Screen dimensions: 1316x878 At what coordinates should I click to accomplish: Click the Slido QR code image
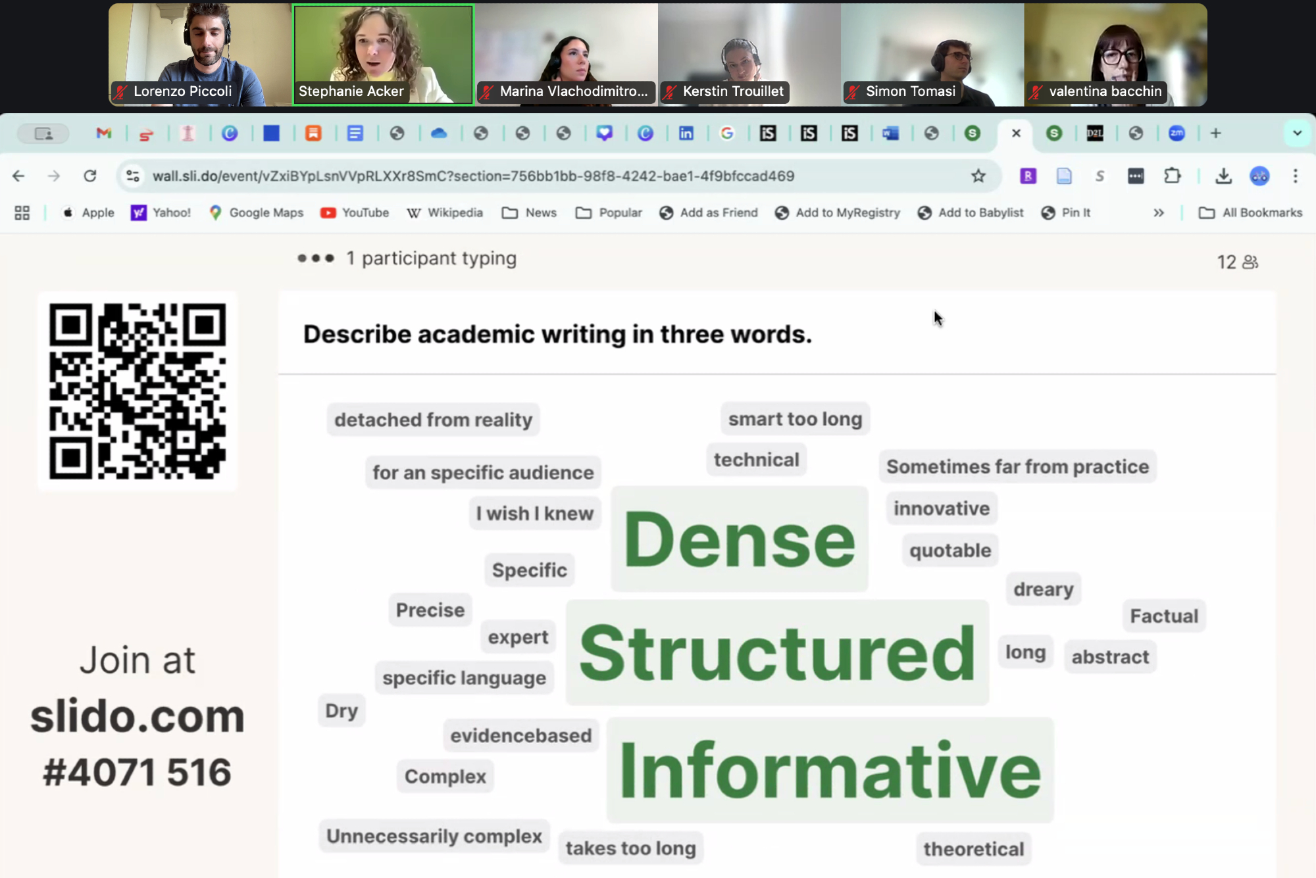click(138, 391)
